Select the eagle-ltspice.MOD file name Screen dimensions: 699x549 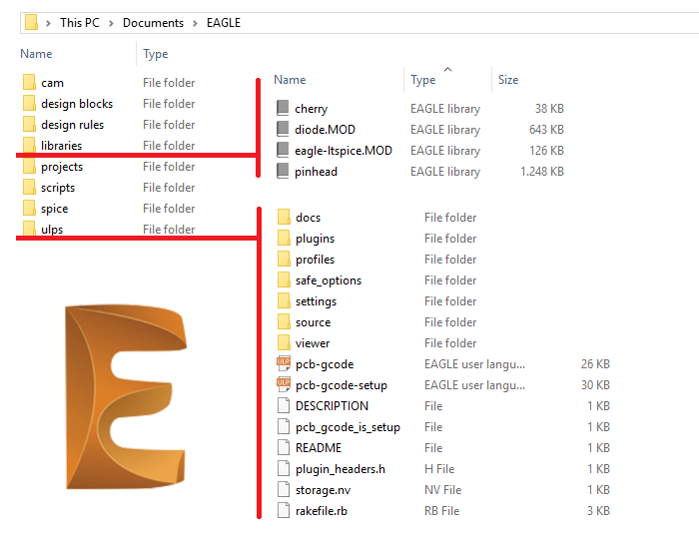click(x=344, y=151)
